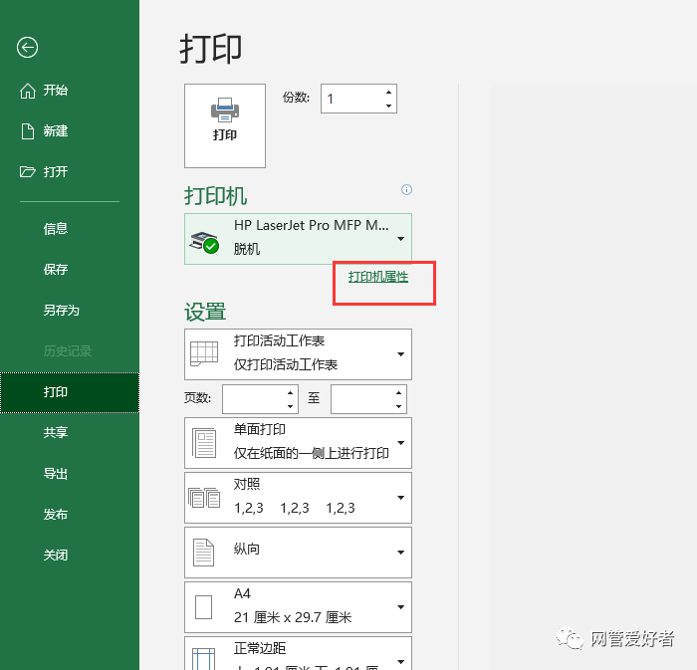Click the single-sided page icon in 单面打印
Image resolution: width=697 pixels, height=670 pixels.
coord(204,443)
